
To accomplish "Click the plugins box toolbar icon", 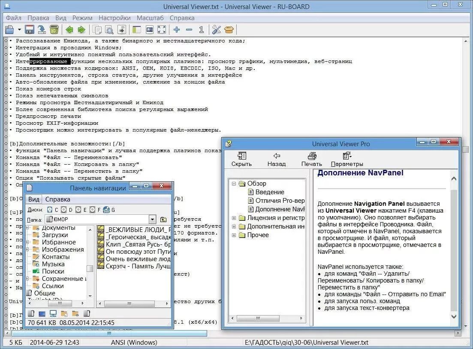I will click(229, 30).
